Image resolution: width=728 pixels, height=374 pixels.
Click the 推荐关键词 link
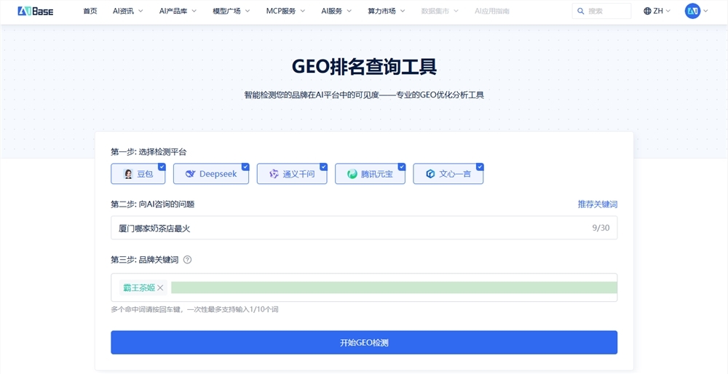(598, 204)
